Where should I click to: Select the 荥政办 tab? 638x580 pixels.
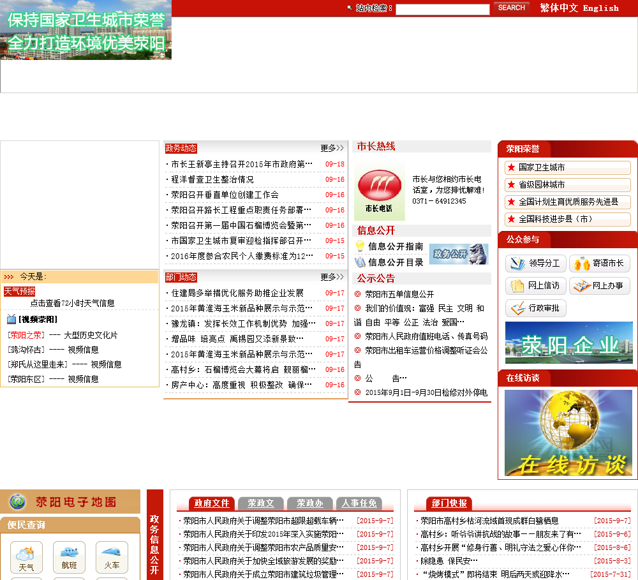click(309, 503)
